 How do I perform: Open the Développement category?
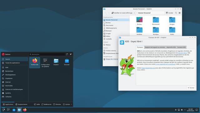click(x=15, y=75)
